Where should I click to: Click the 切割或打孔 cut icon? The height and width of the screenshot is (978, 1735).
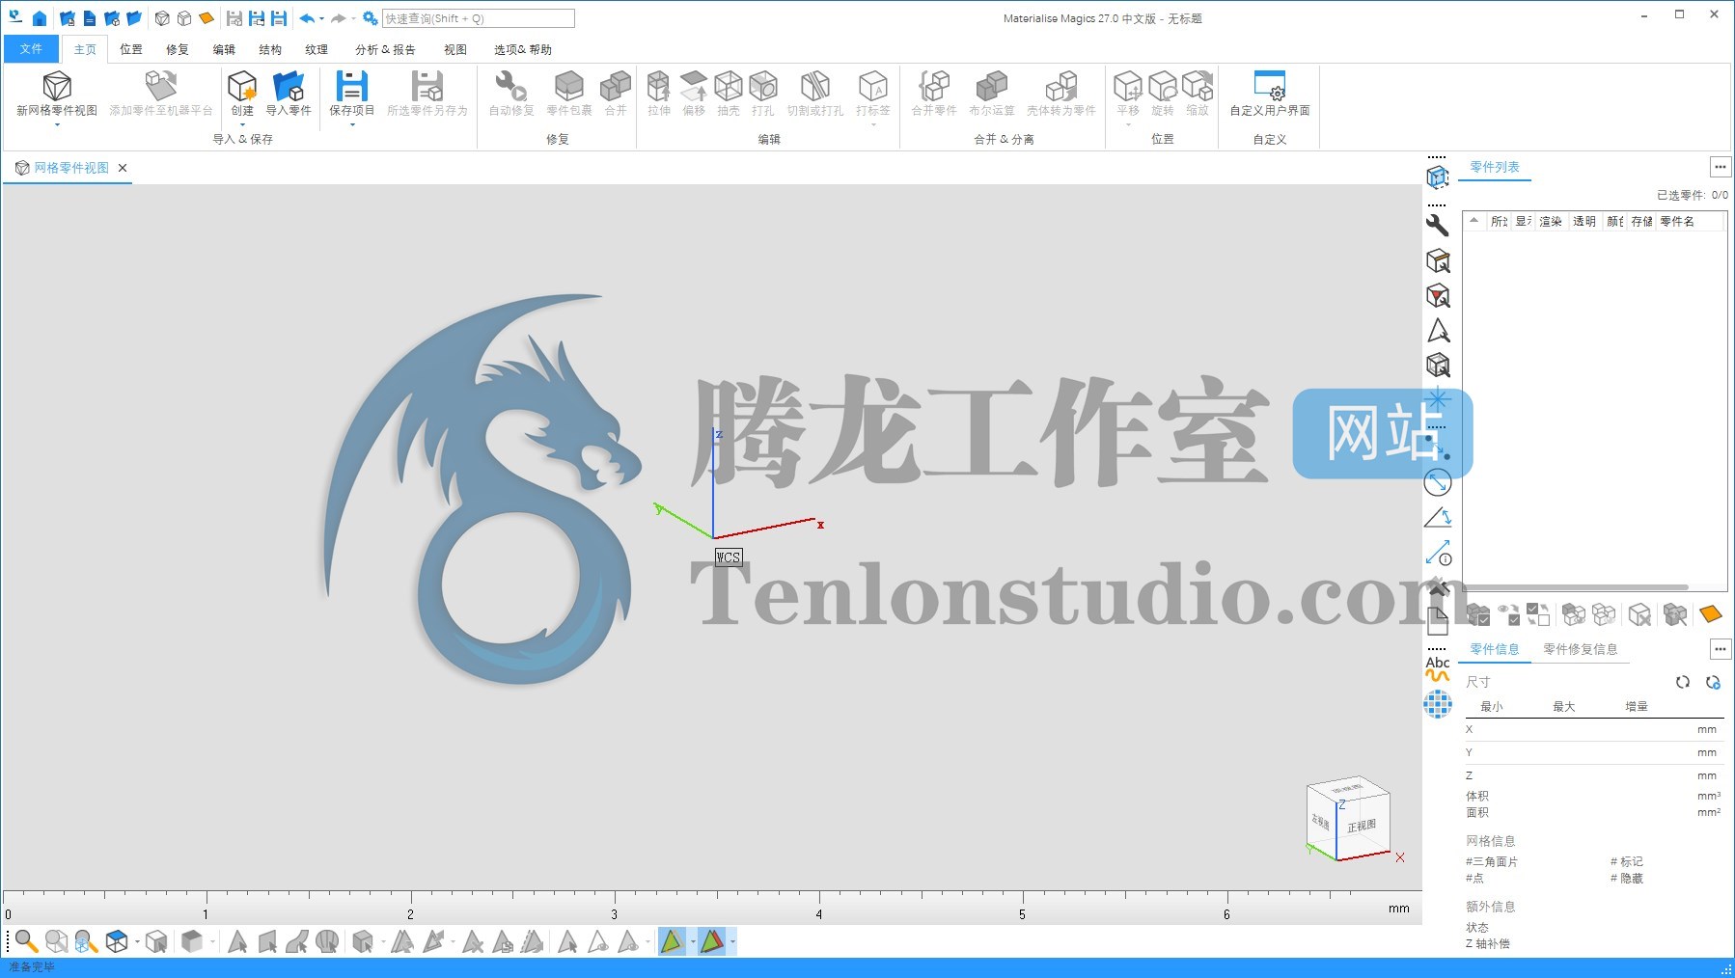click(x=815, y=86)
